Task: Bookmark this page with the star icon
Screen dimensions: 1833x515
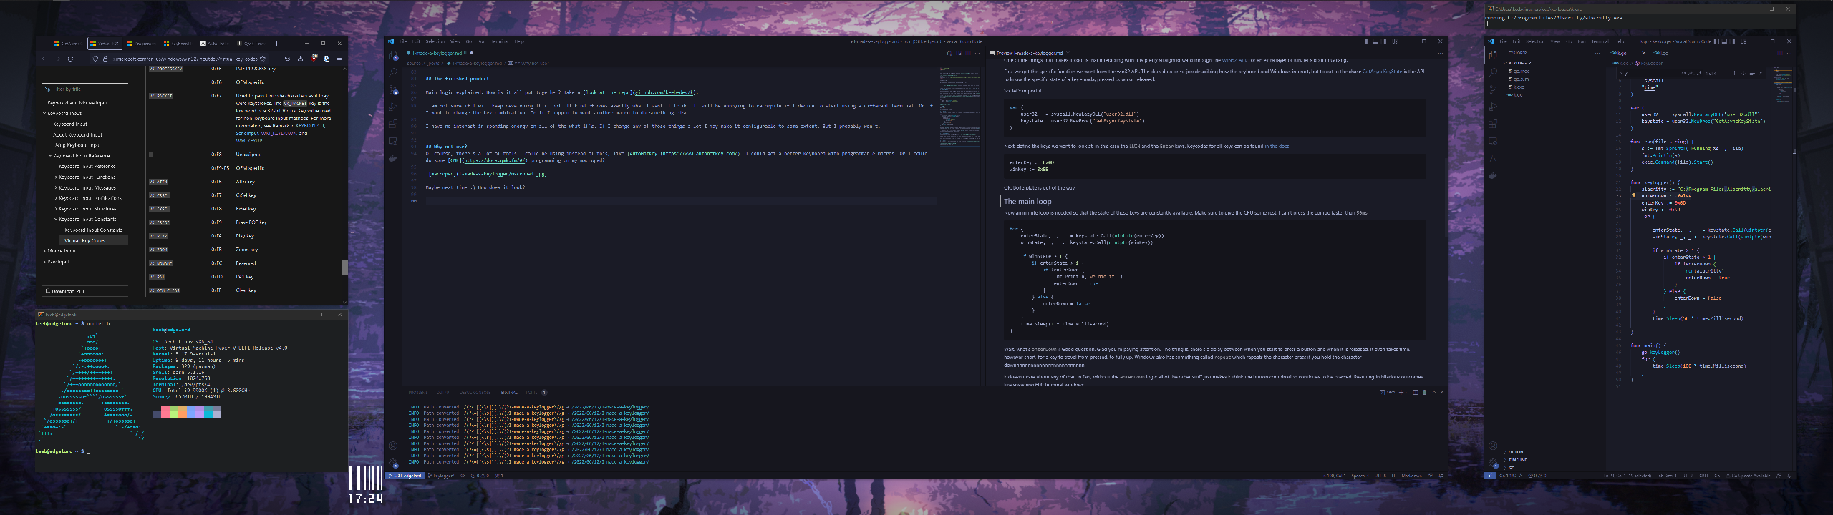Action: coord(263,59)
